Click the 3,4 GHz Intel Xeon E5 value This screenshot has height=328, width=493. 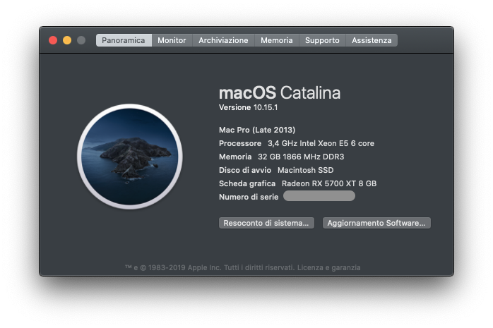(321, 143)
